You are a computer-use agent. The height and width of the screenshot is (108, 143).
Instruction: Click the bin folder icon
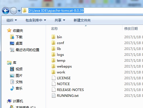(x=54, y=37)
